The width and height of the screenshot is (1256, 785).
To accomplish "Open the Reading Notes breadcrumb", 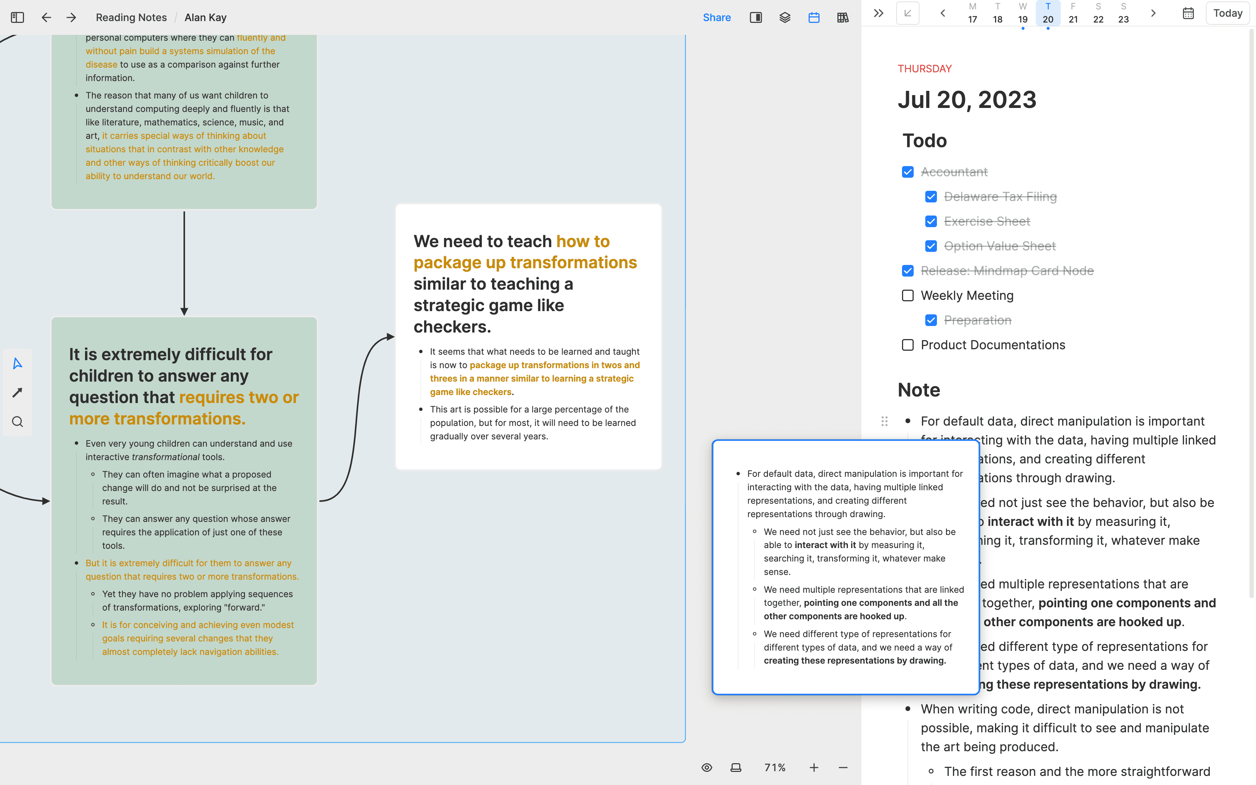I will [131, 18].
